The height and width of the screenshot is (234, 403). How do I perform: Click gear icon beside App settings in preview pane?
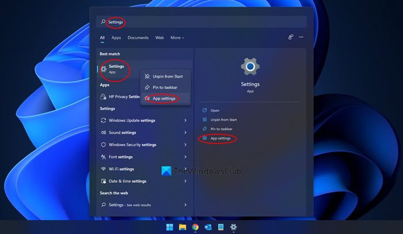point(204,138)
